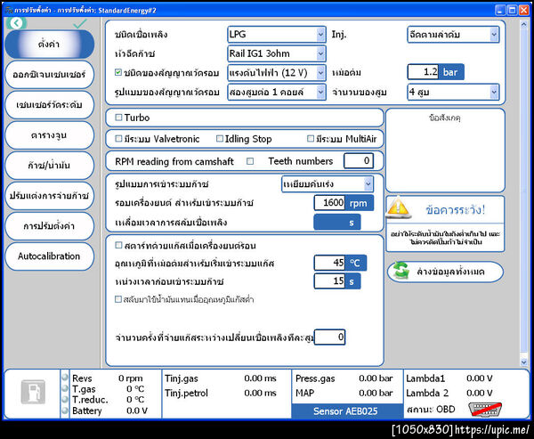Click the vertical scrollbar up arrow
534x439 pixels.
(x=524, y=24)
